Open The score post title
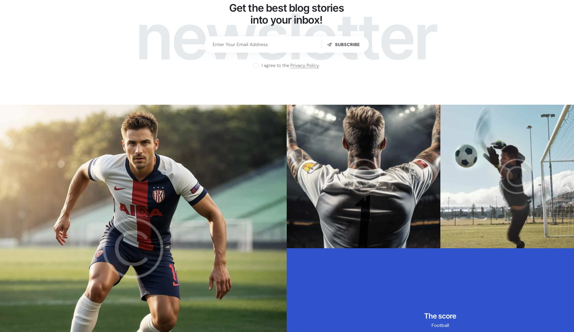This screenshot has width=574, height=332. 440,316
